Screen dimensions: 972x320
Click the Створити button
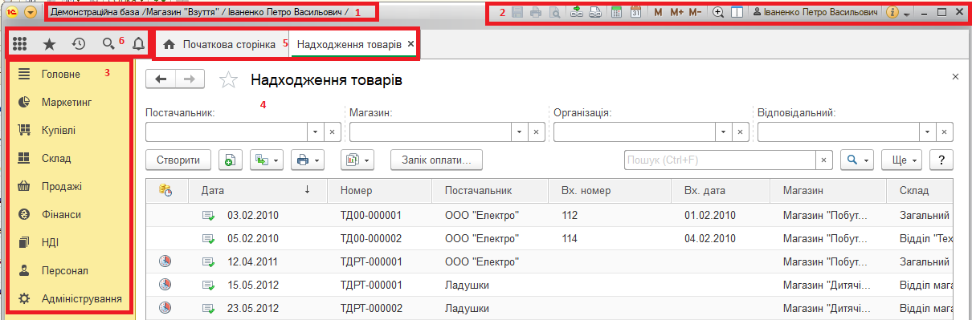(x=178, y=160)
